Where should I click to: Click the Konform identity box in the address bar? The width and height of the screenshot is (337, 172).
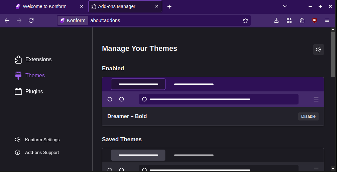tap(73, 20)
